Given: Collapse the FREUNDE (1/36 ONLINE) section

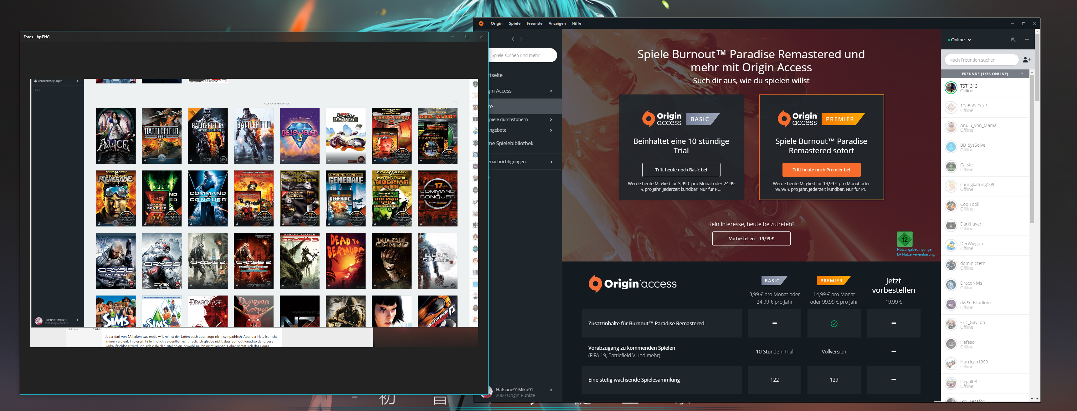Looking at the screenshot, I should pyautogui.click(x=1022, y=74).
